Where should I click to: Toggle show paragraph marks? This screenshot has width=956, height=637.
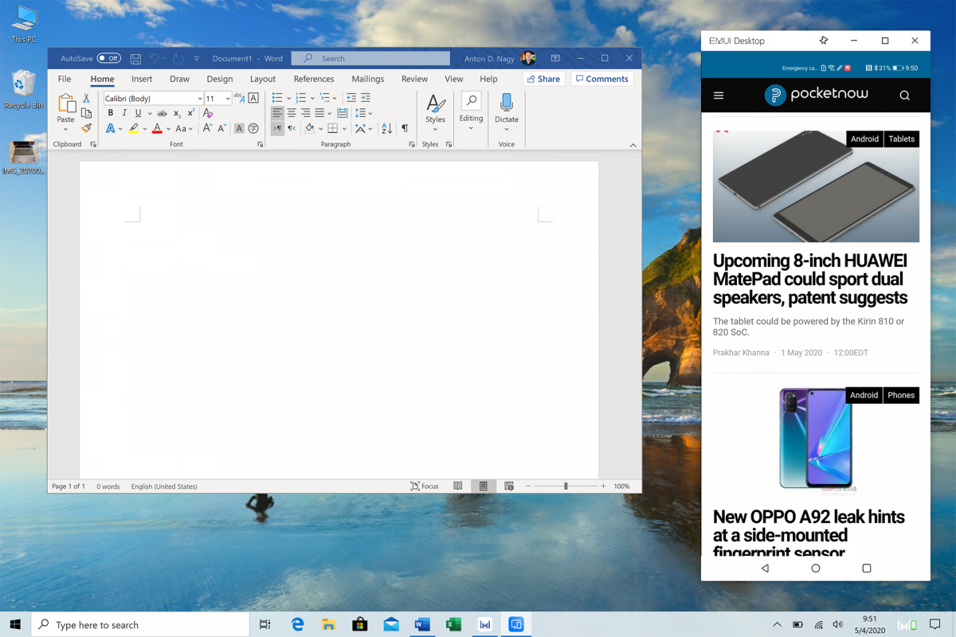(406, 128)
